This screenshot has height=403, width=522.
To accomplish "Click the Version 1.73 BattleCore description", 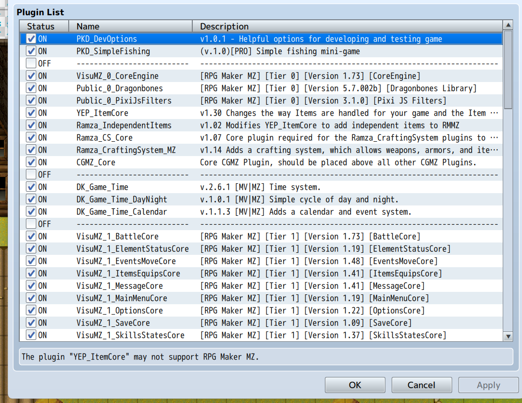I will (310, 237).
